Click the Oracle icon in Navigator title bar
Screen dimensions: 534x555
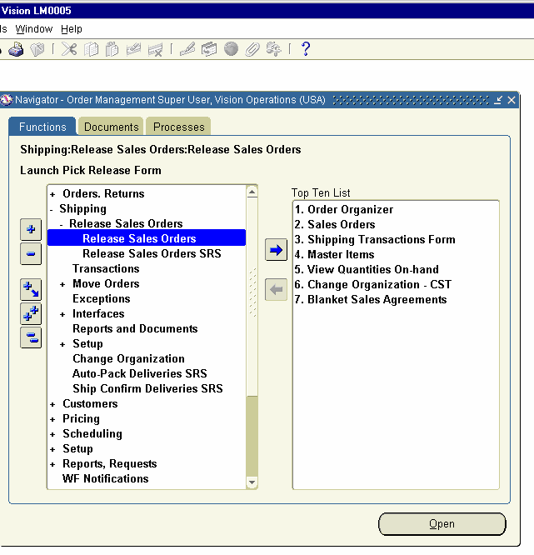point(6,100)
